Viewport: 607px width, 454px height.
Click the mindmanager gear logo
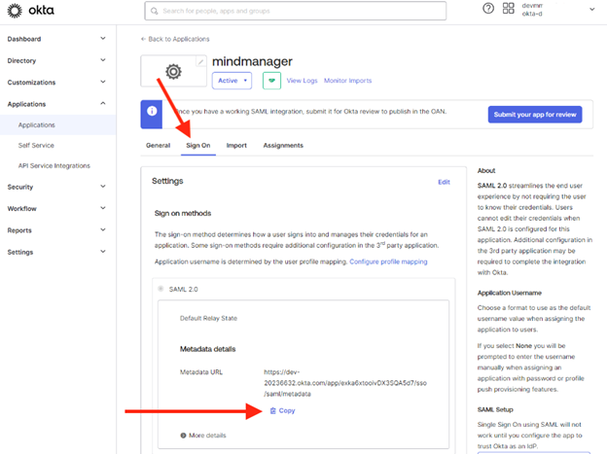(173, 72)
